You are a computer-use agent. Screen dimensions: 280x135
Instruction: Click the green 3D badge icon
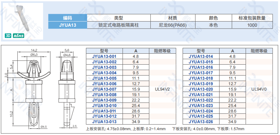tap(8, 36)
